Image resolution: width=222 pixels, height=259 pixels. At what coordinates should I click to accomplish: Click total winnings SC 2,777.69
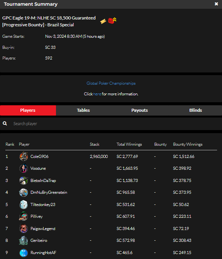click(x=127, y=156)
